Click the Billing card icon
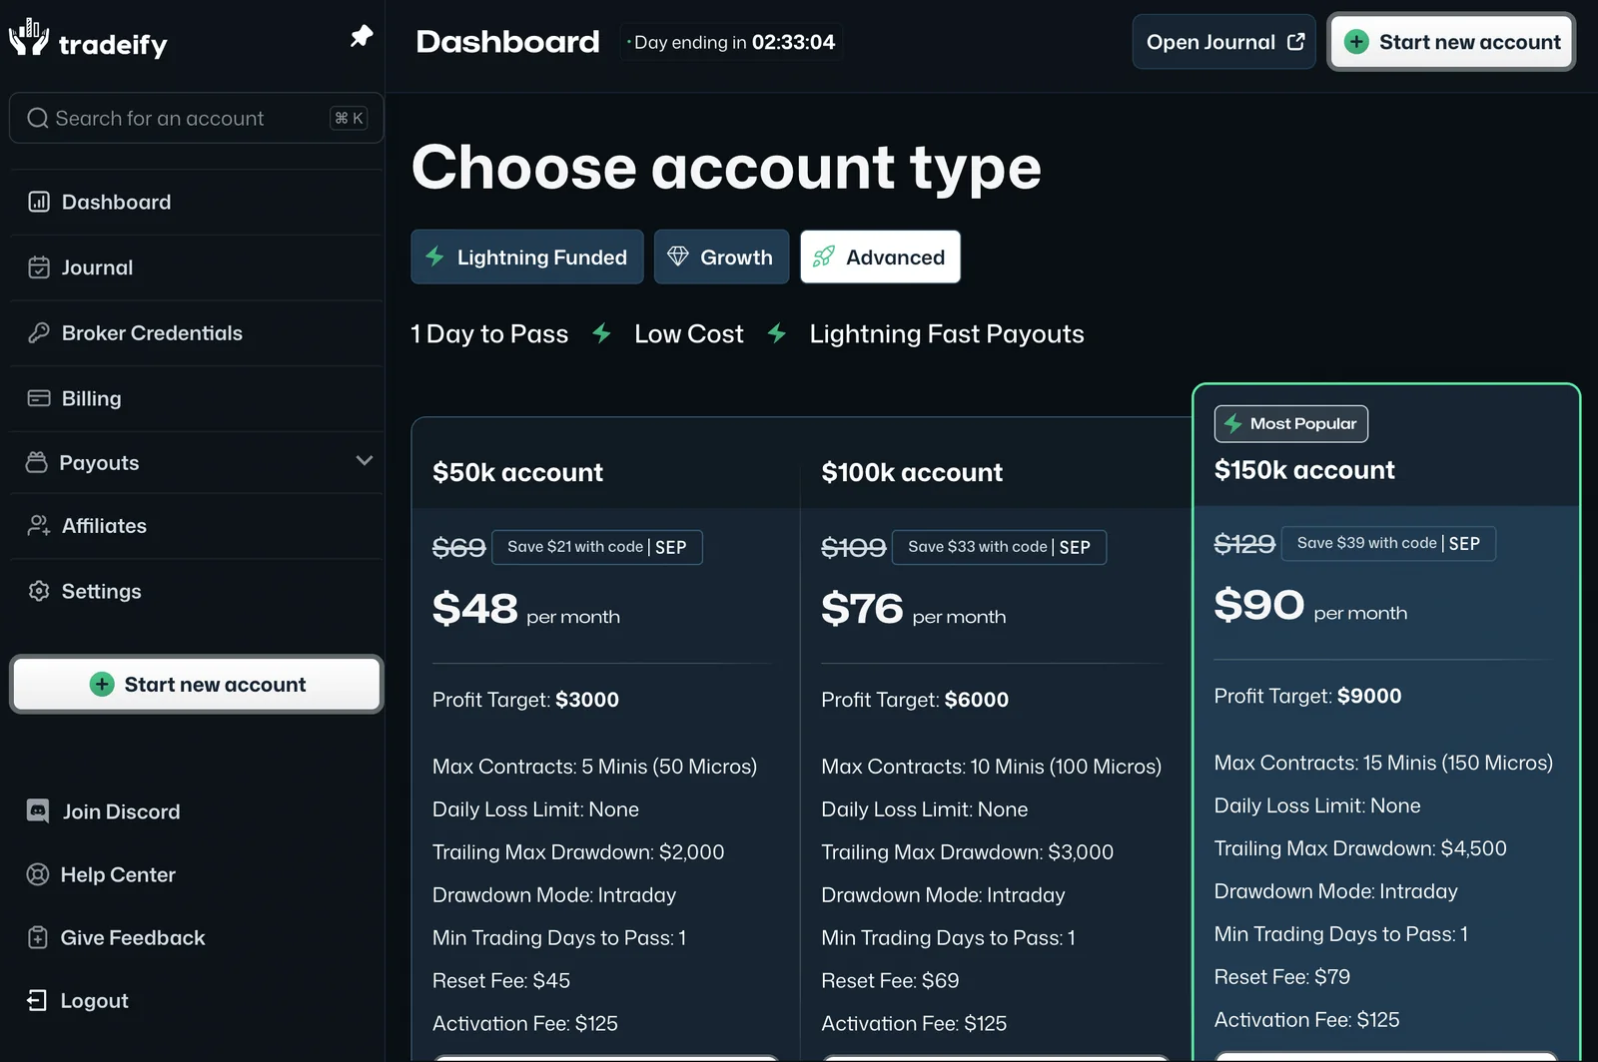The image size is (1598, 1062). (39, 398)
